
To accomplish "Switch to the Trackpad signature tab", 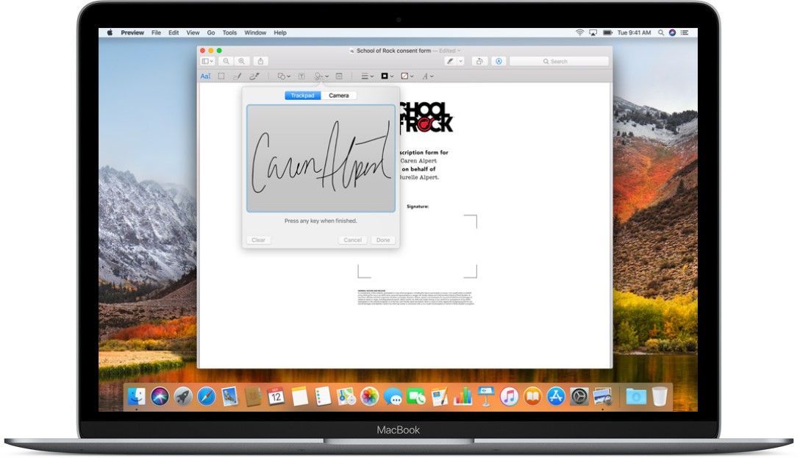I will click(x=302, y=96).
